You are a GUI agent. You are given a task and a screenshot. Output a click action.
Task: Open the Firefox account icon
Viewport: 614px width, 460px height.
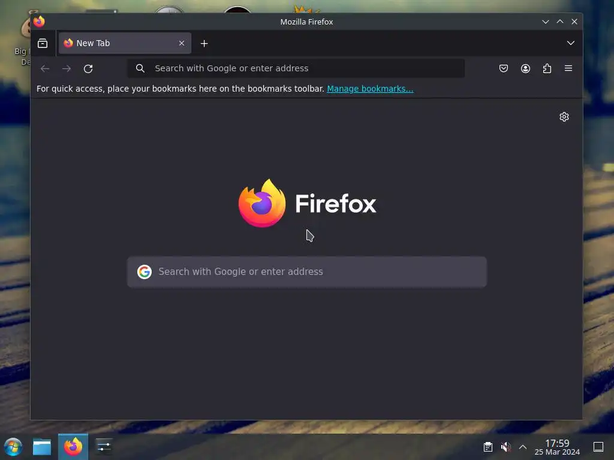click(525, 68)
